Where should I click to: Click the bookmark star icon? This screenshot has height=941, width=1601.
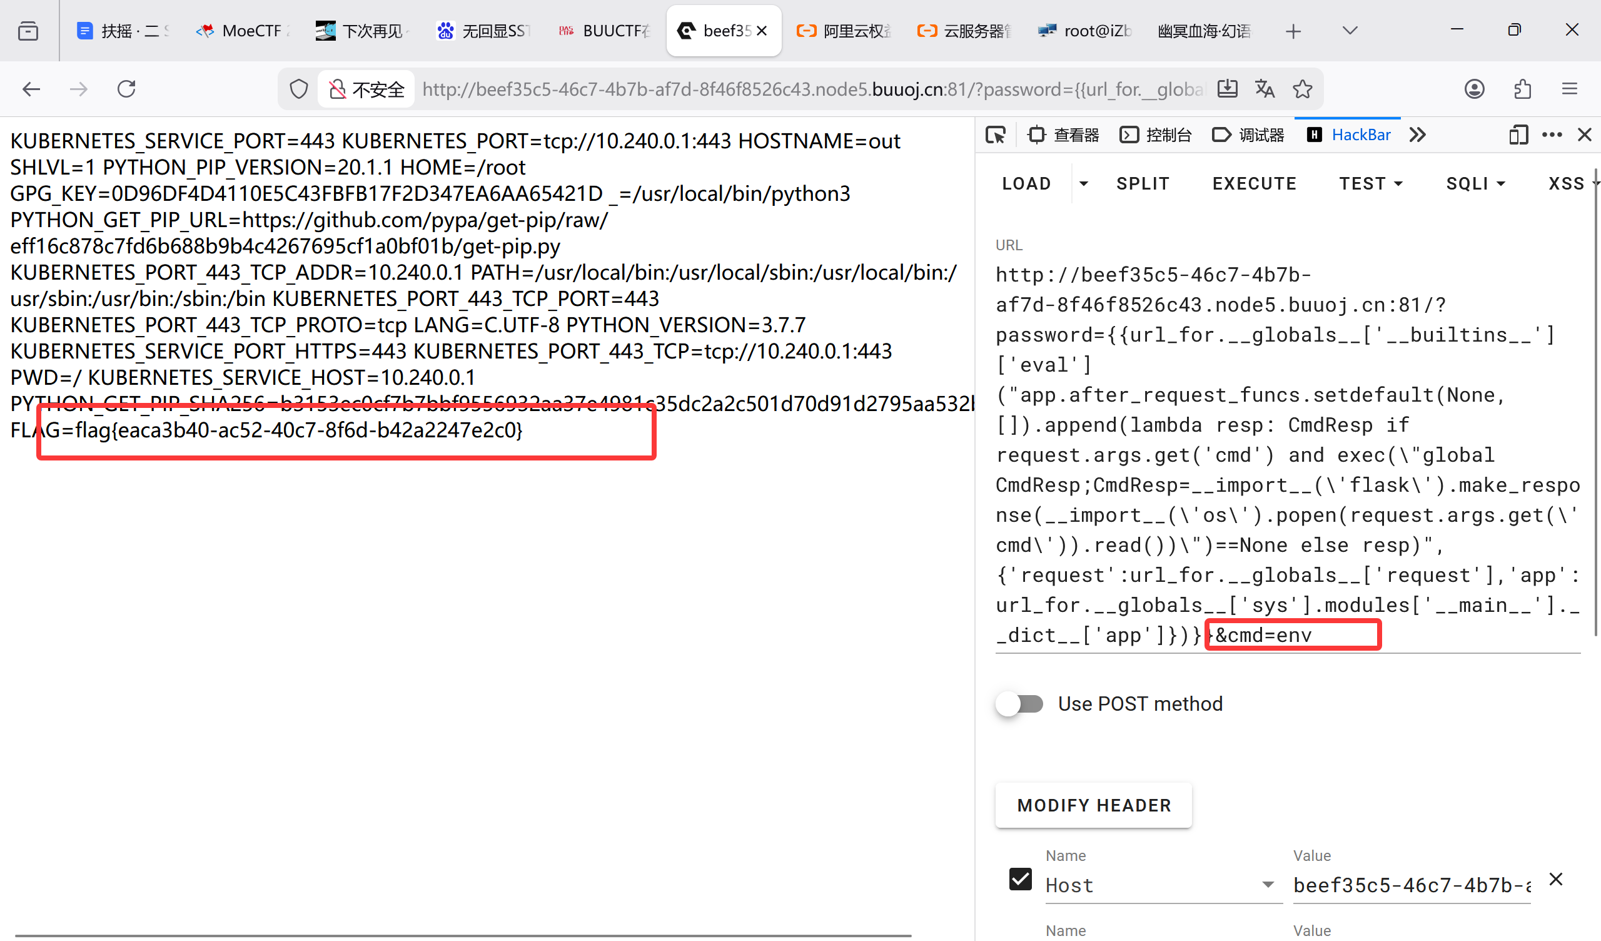click(x=1303, y=89)
